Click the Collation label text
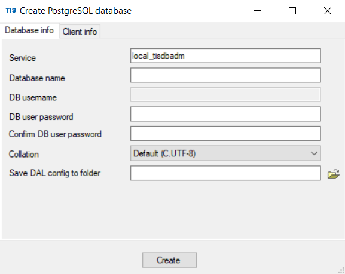This screenshot has height=274, width=345. pos(24,154)
